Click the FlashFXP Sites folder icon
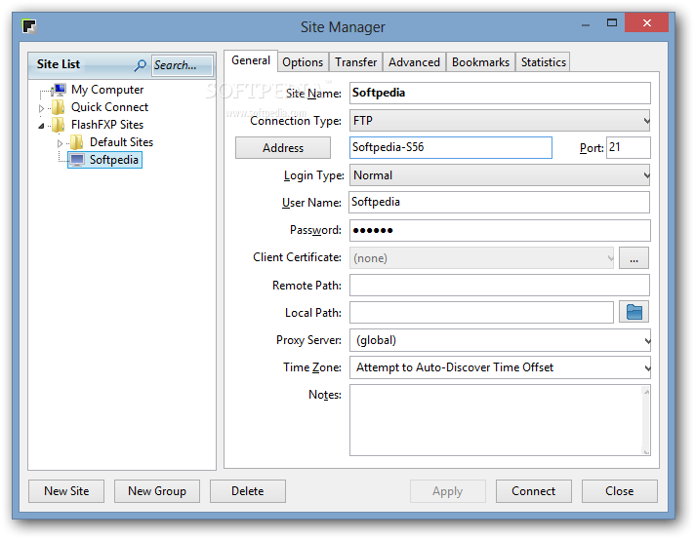Screen dimensions: 695x539 [x=58, y=125]
